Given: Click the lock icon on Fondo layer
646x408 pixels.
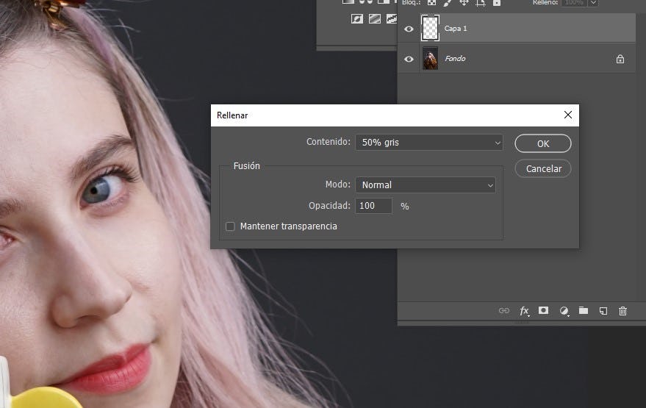Looking at the screenshot, I should 620,59.
